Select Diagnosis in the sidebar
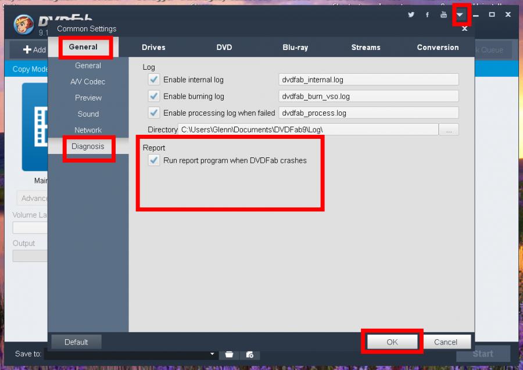Viewport: 523px width, 370px height. pyautogui.click(x=88, y=146)
